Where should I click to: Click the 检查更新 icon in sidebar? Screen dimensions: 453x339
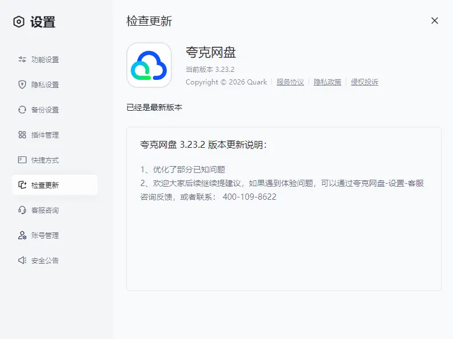22,185
